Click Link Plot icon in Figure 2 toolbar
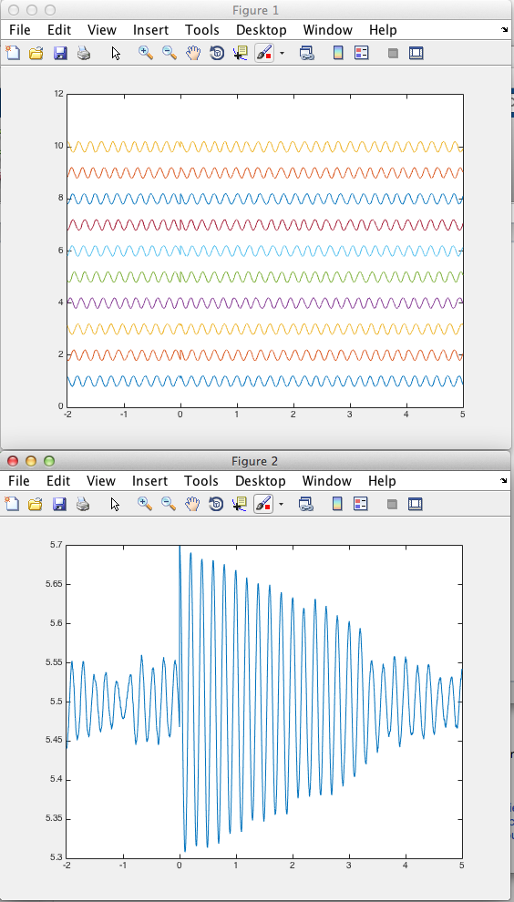This screenshot has height=902, width=514. click(x=307, y=505)
